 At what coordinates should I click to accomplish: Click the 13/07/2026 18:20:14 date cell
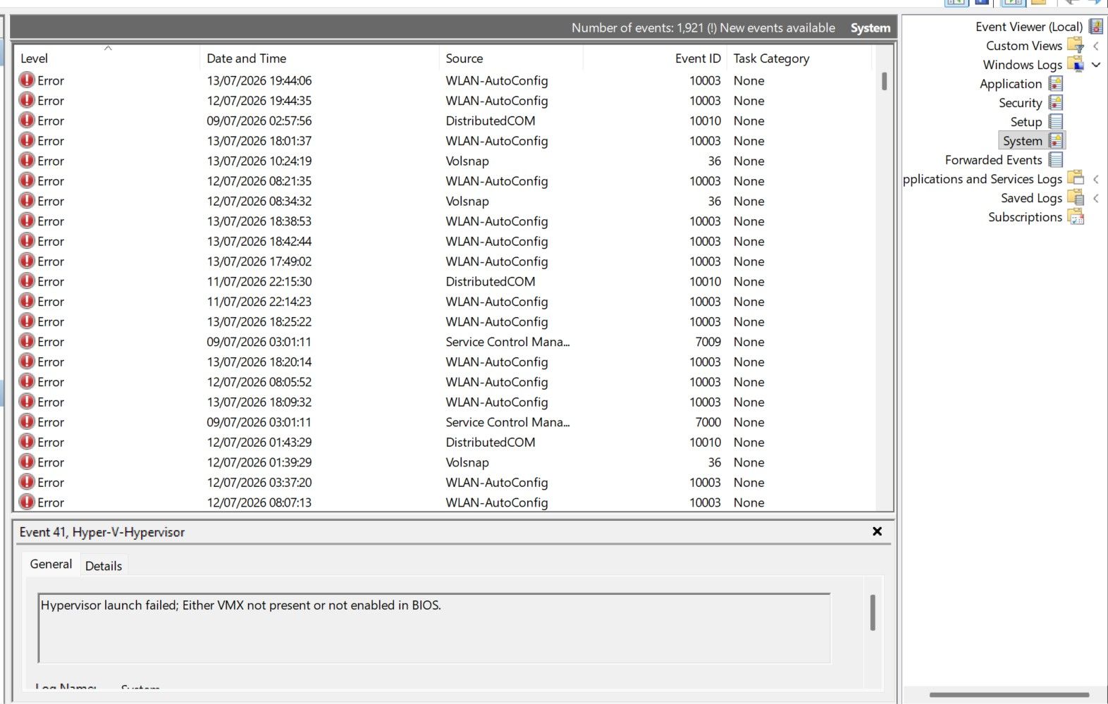[259, 362]
